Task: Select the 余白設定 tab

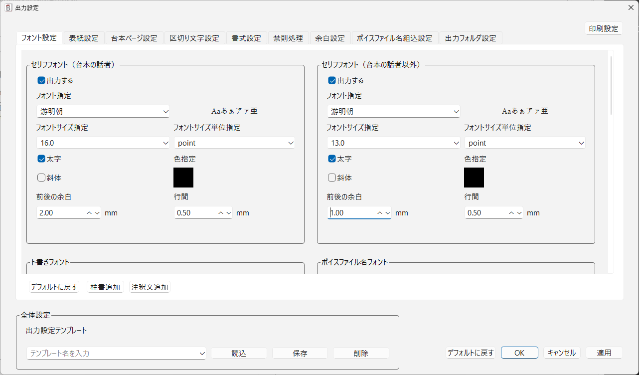Action: (x=330, y=37)
